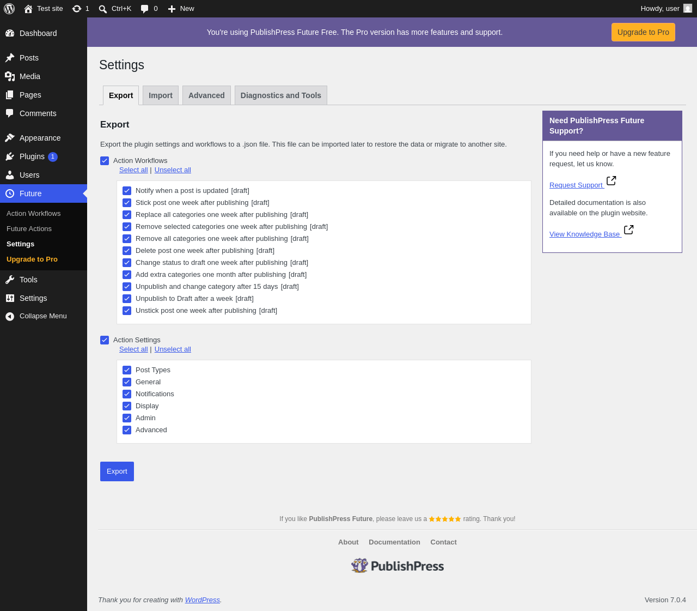Click the Future clock icon

pyautogui.click(x=10, y=193)
